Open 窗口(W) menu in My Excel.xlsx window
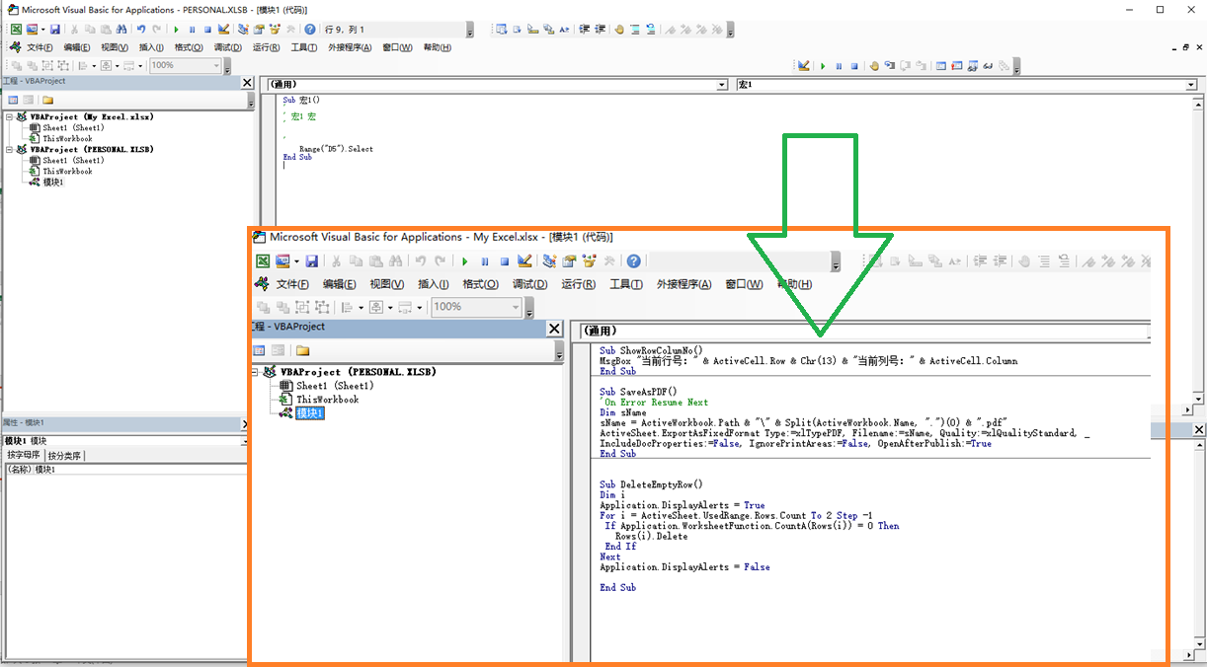This screenshot has width=1207, height=667. click(x=744, y=284)
